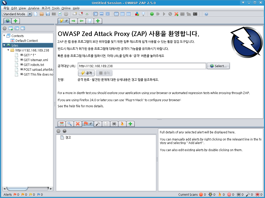Select the full layout icon

pos(108,14)
